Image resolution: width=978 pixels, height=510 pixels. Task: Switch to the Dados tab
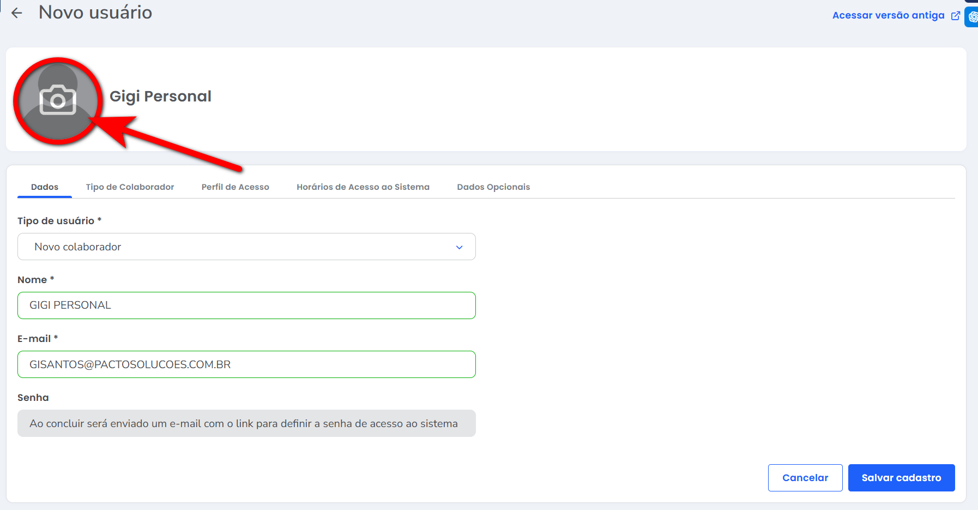tap(45, 187)
